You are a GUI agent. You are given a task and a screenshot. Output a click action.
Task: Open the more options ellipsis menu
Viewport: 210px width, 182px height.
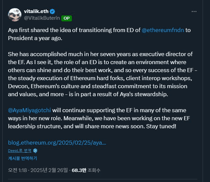point(194,11)
